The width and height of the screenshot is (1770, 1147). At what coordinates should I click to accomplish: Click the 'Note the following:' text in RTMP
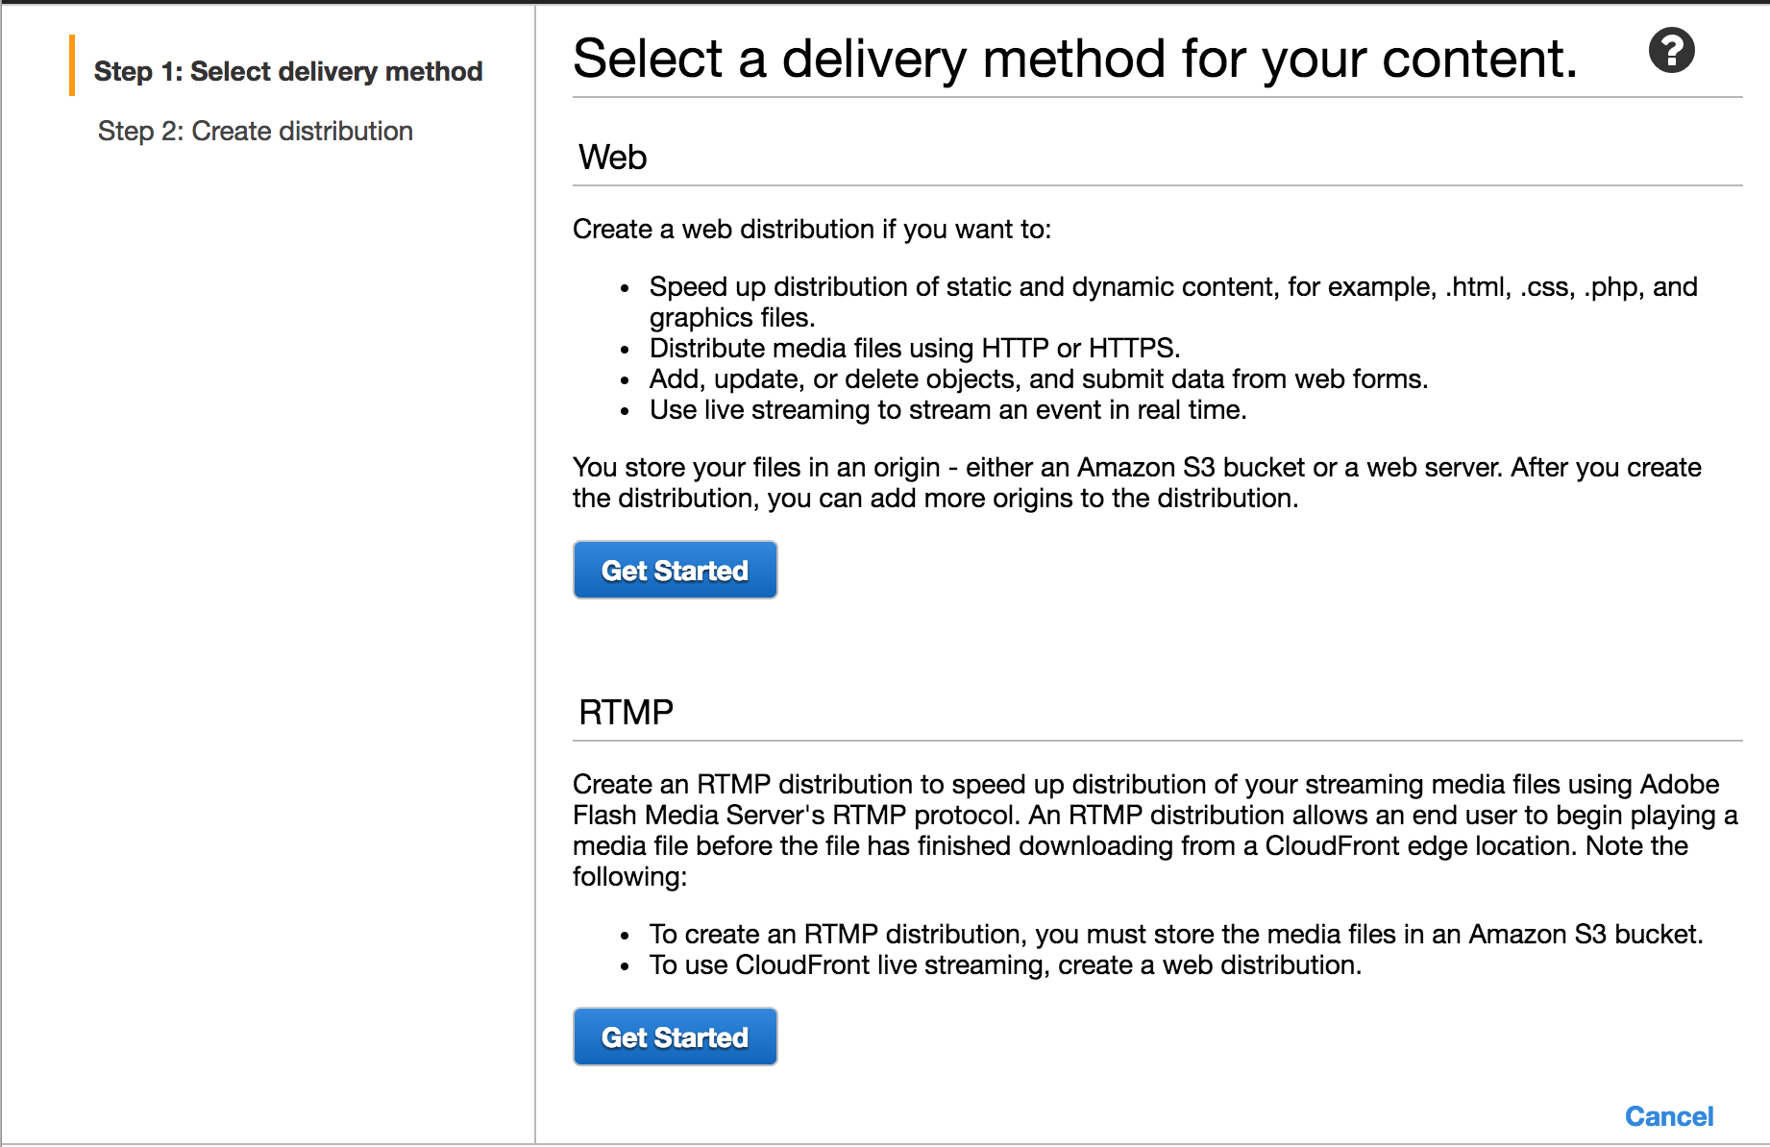[x=1635, y=846]
